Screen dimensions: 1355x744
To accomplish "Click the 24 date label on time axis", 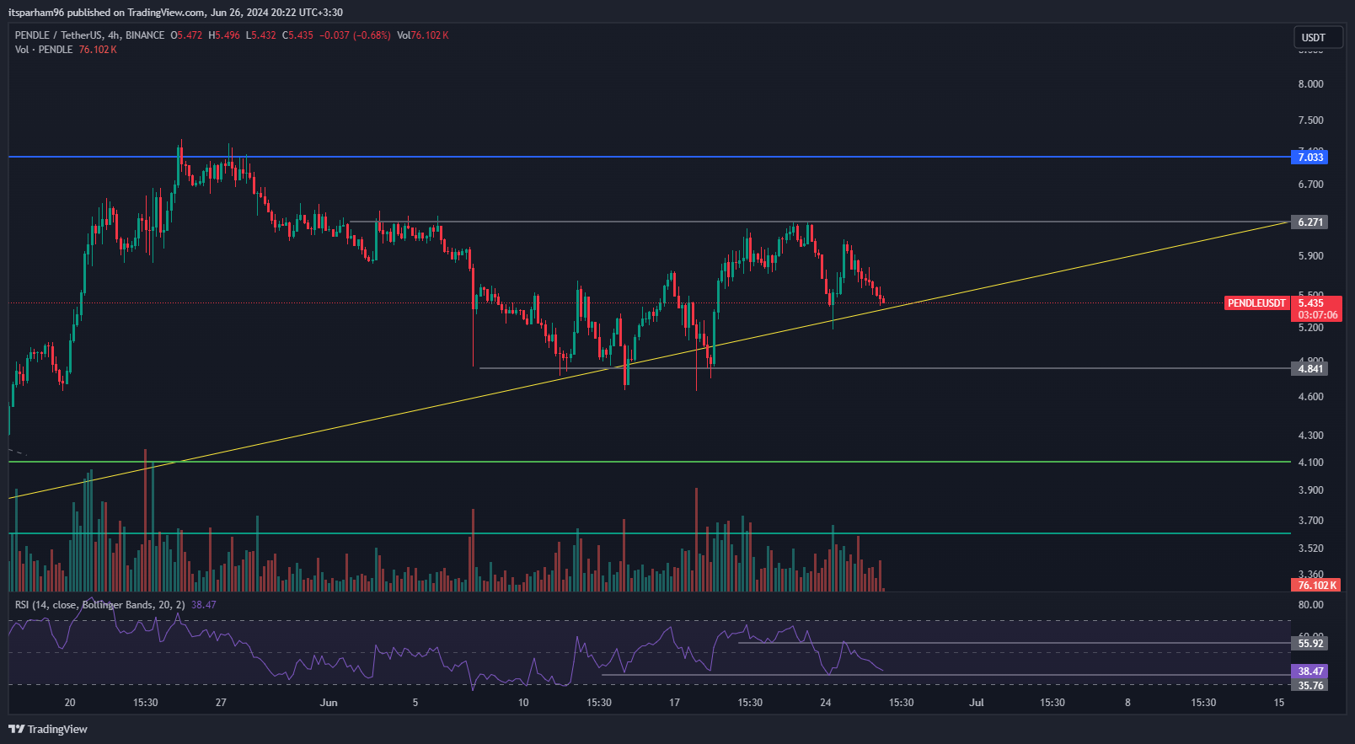I will coord(826,703).
